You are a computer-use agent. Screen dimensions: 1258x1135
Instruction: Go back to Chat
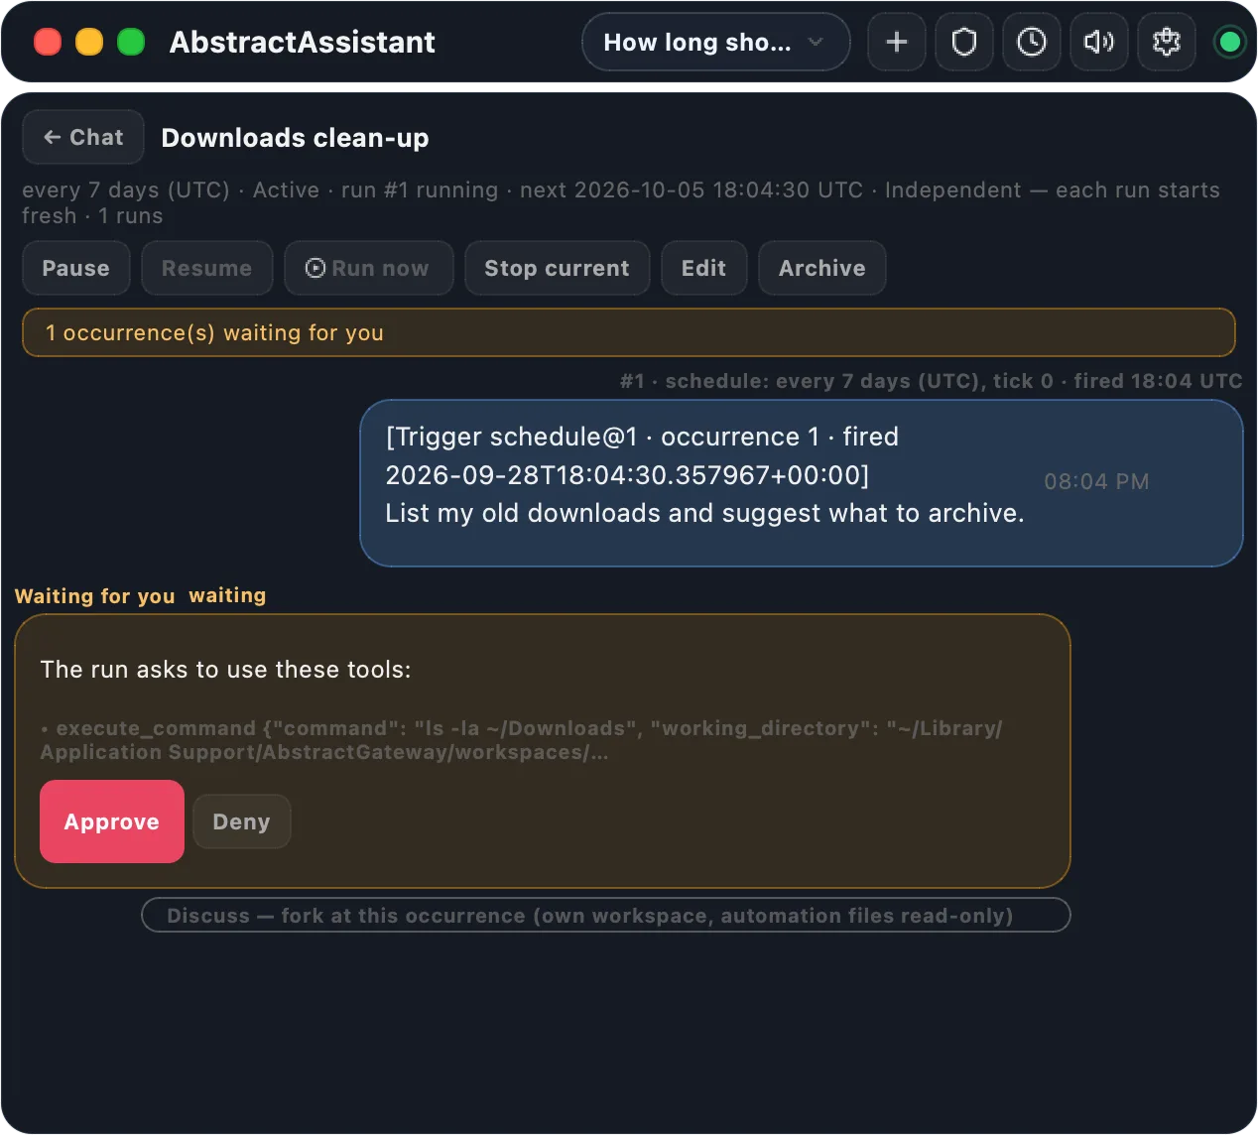tap(83, 137)
